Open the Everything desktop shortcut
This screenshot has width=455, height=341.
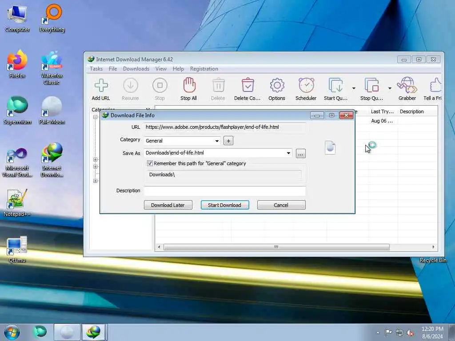(52, 19)
